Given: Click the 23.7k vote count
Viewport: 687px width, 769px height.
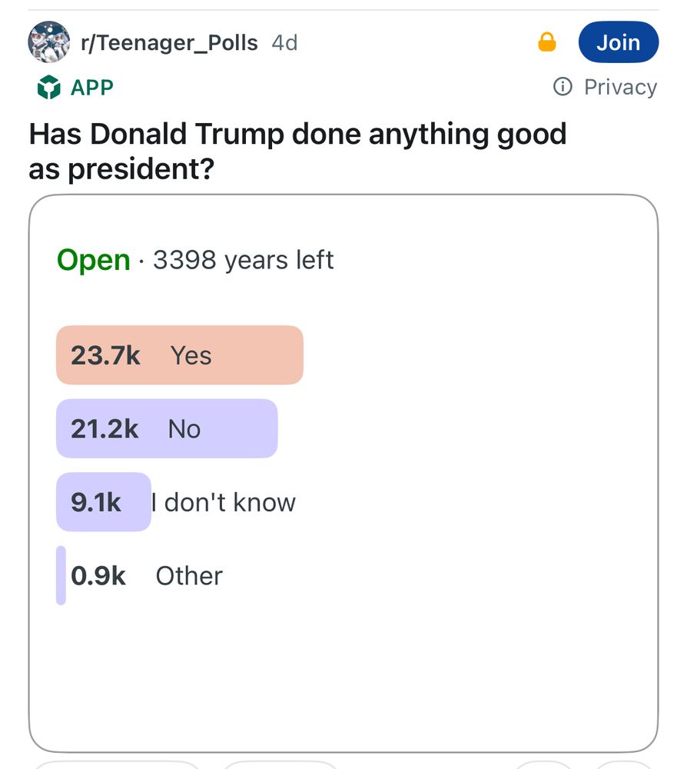Looking at the screenshot, I should pyautogui.click(x=105, y=356).
